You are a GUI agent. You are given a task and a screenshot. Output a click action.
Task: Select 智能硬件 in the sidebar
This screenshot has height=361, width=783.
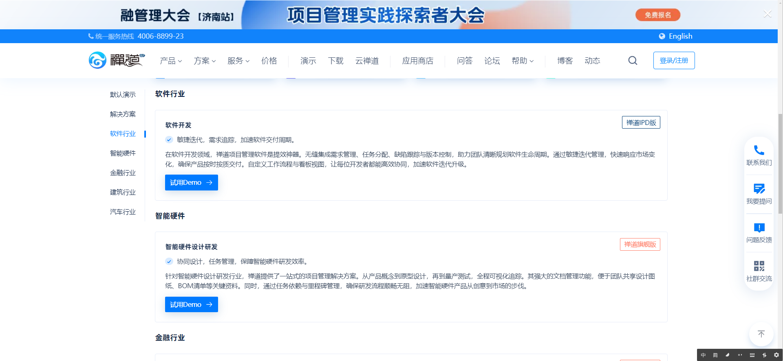tap(123, 153)
